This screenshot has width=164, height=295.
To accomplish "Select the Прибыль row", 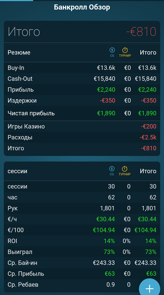I will 82,89.
